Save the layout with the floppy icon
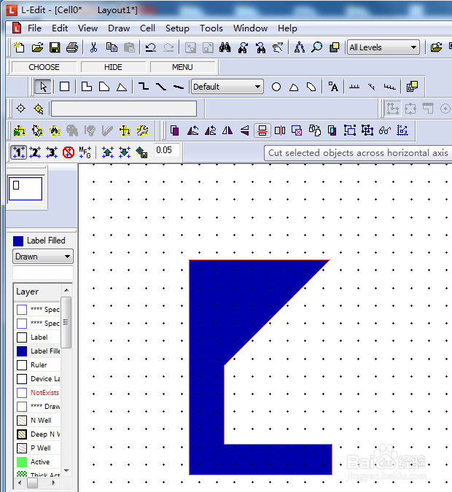Screen dimensions: 452x492 click(x=55, y=47)
